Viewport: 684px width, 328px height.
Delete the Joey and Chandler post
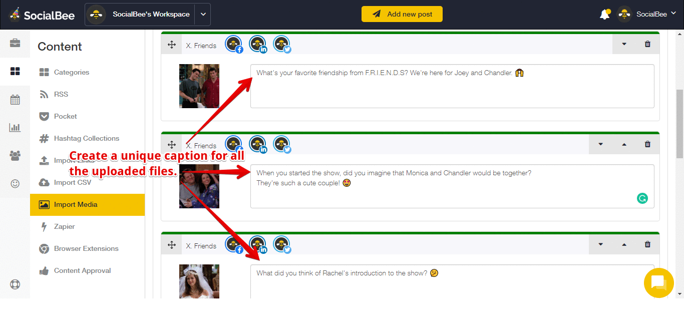(647, 44)
